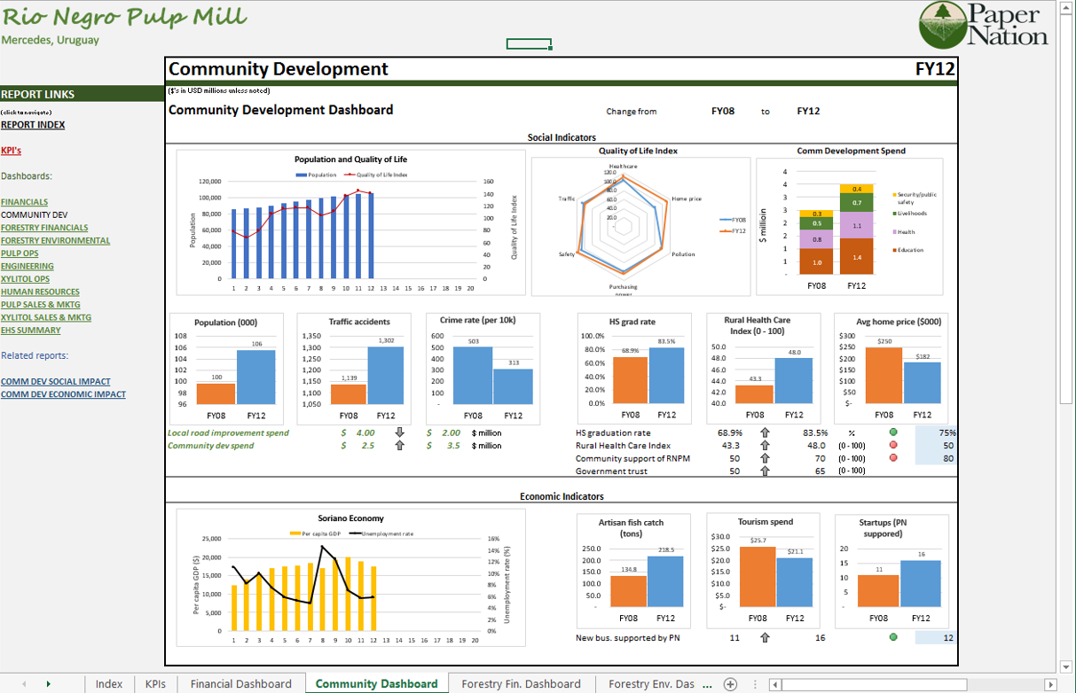Click the Education legend swatch
This screenshot has height=693, width=1076.
point(893,250)
